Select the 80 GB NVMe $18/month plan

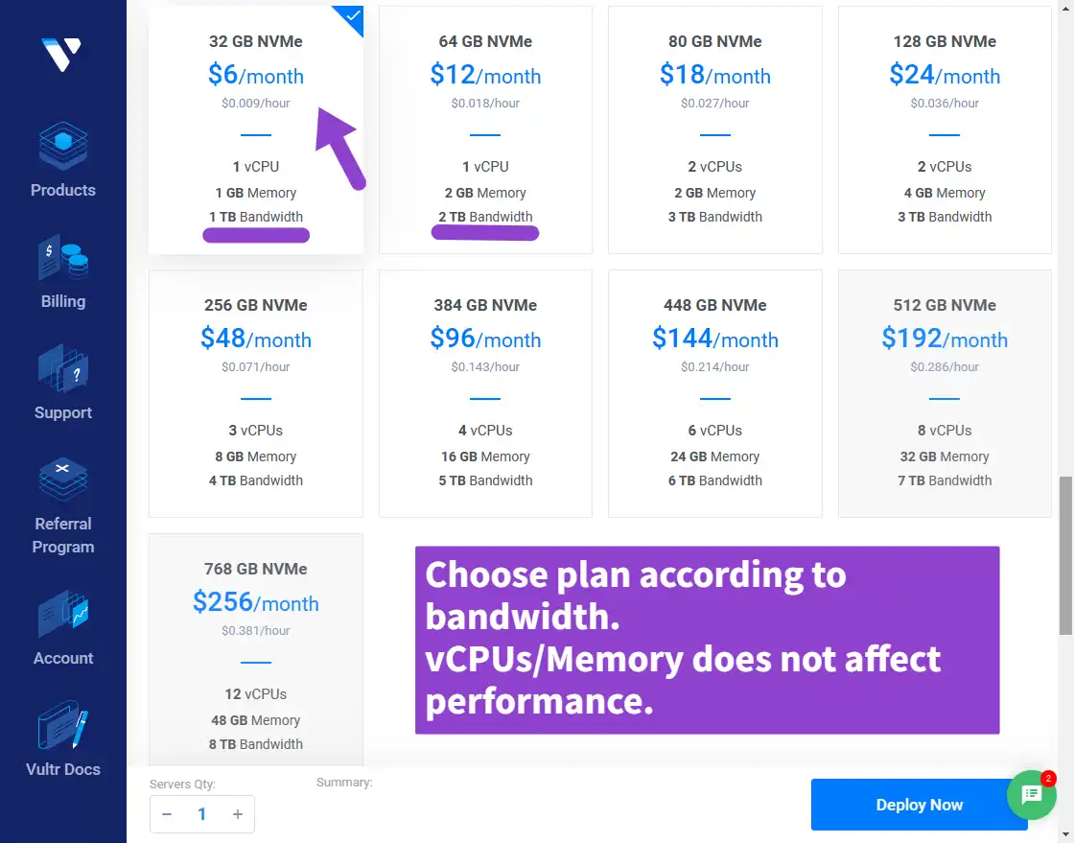click(x=715, y=130)
